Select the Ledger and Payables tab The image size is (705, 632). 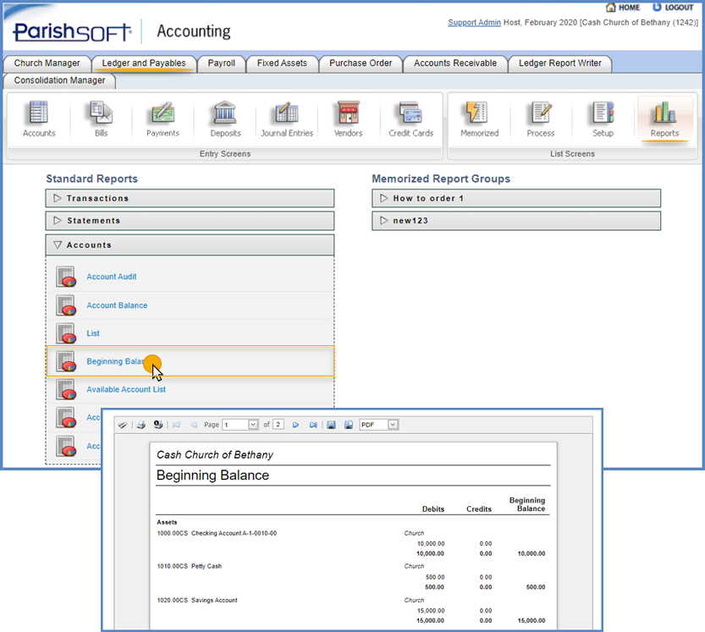point(144,63)
